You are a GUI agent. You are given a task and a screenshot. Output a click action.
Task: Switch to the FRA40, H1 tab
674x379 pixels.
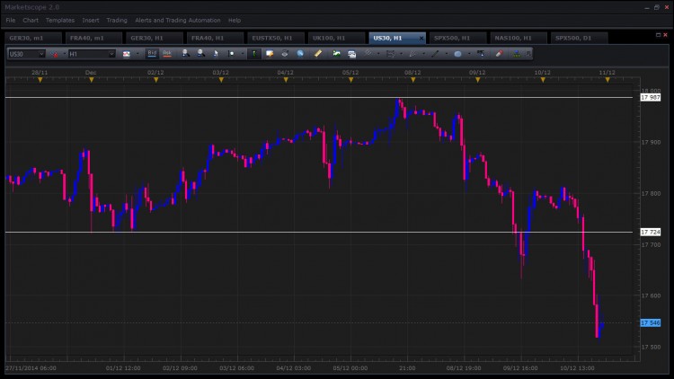click(215, 38)
